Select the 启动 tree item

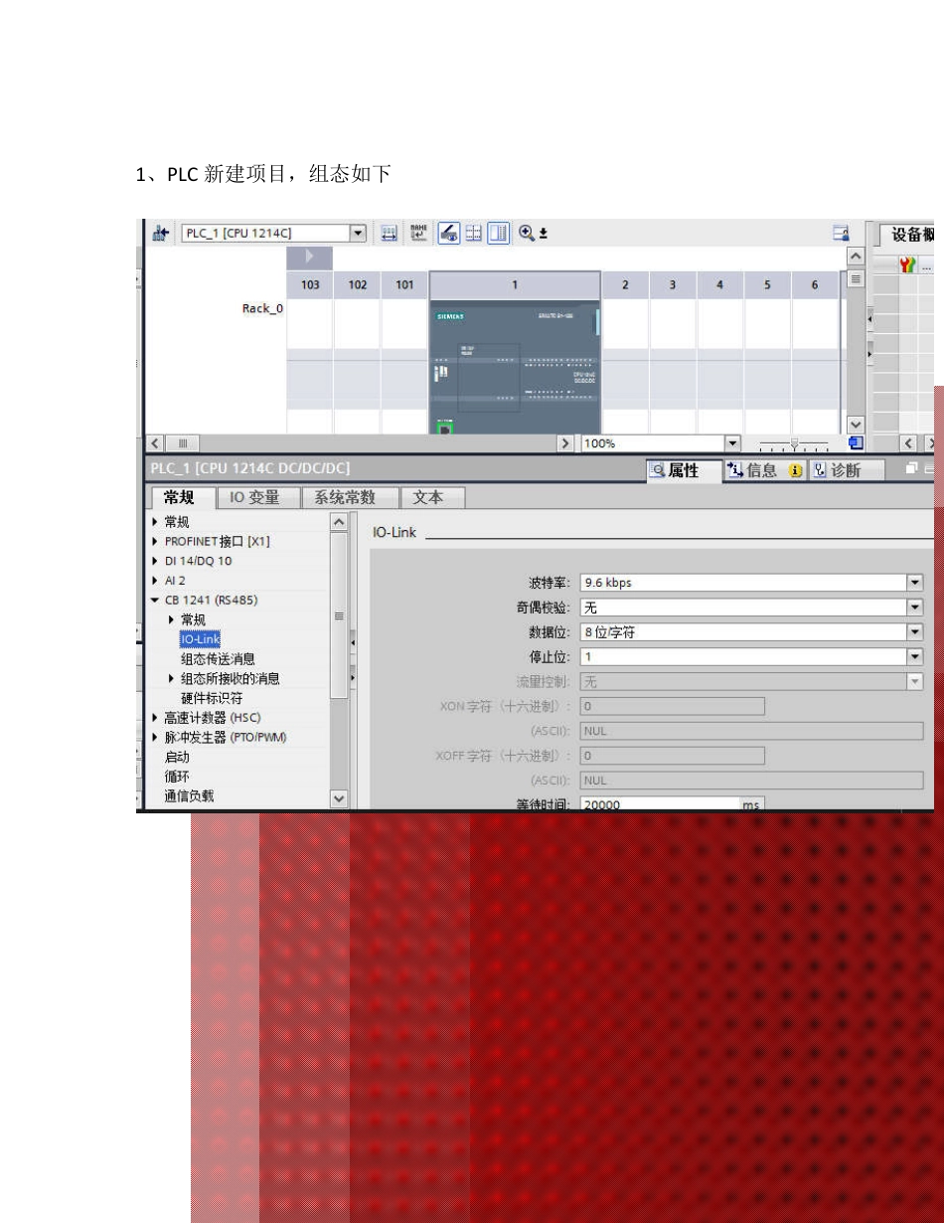(x=177, y=757)
